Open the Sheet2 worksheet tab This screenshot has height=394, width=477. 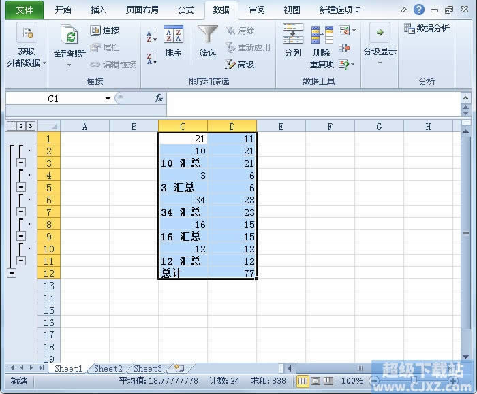pos(108,369)
